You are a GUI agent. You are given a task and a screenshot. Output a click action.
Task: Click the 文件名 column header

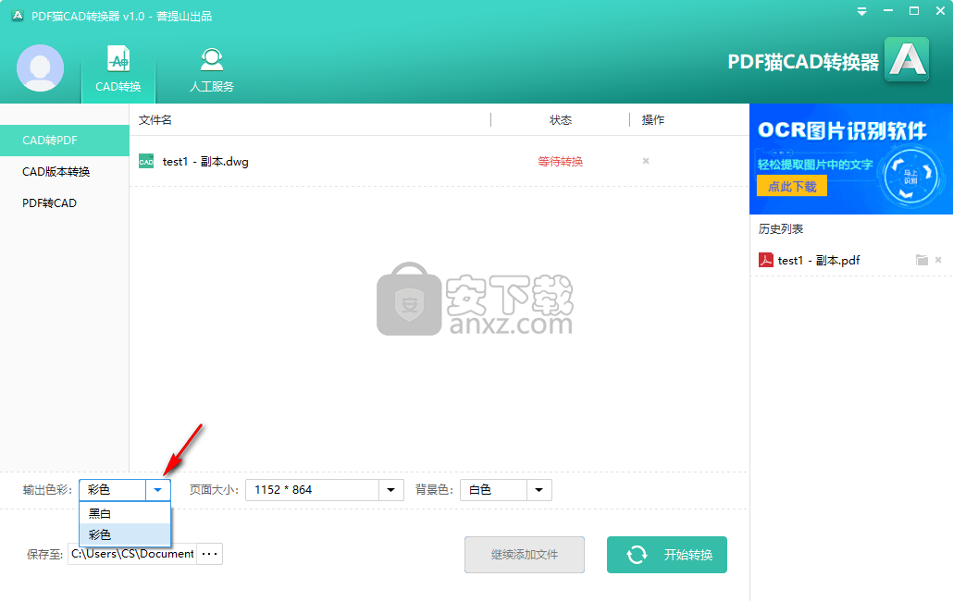click(x=155, y=120)
